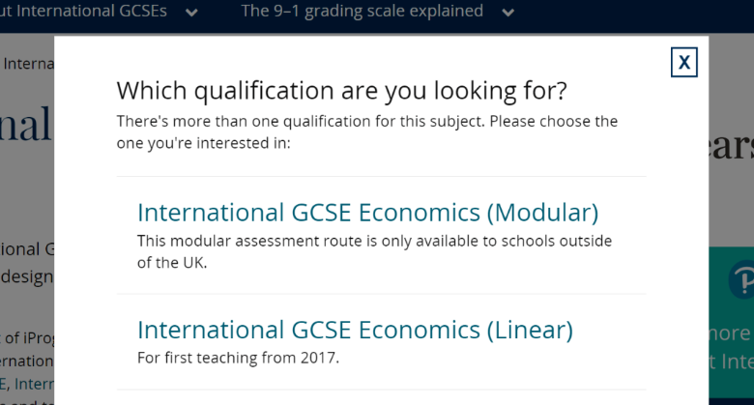Click the dimmed blue link at bottom-left
Screen dimensions: 754x405
coord(27,384)
